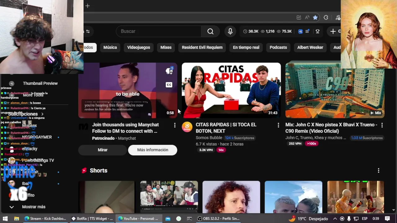Select the Videojuegos filter chip
Image resolution: width=397 pixels, height=223 pixels.
tap(139, 47)
